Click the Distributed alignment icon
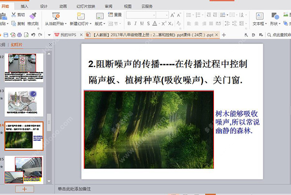291x195 pixels. 218,24
